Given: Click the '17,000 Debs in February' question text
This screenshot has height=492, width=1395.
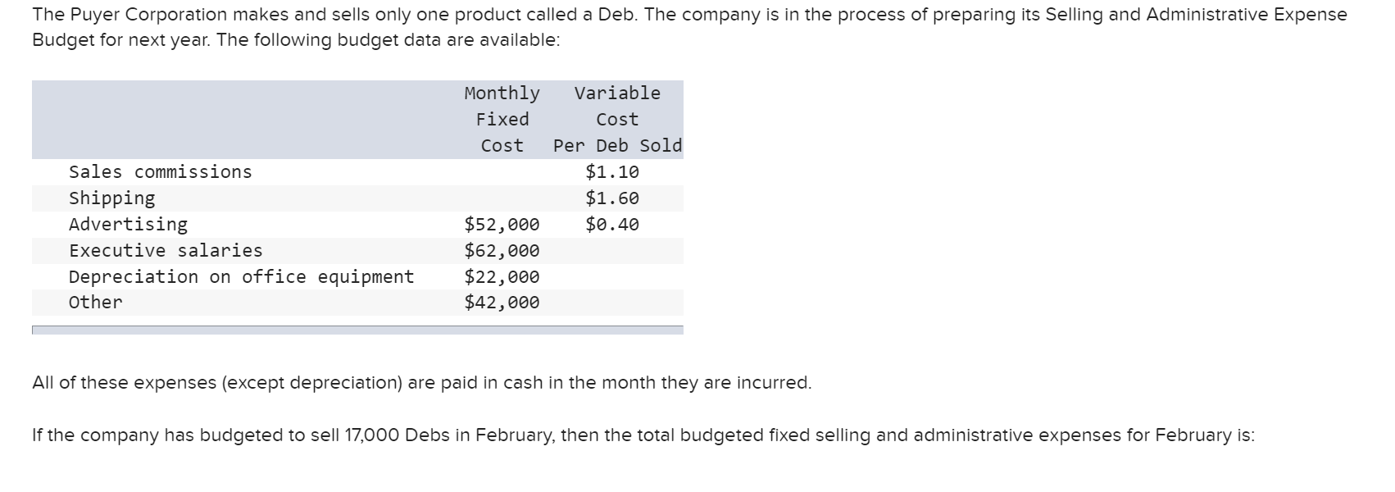Looking at the screenshot, I should pyautogui.click(x=643, y=435).
